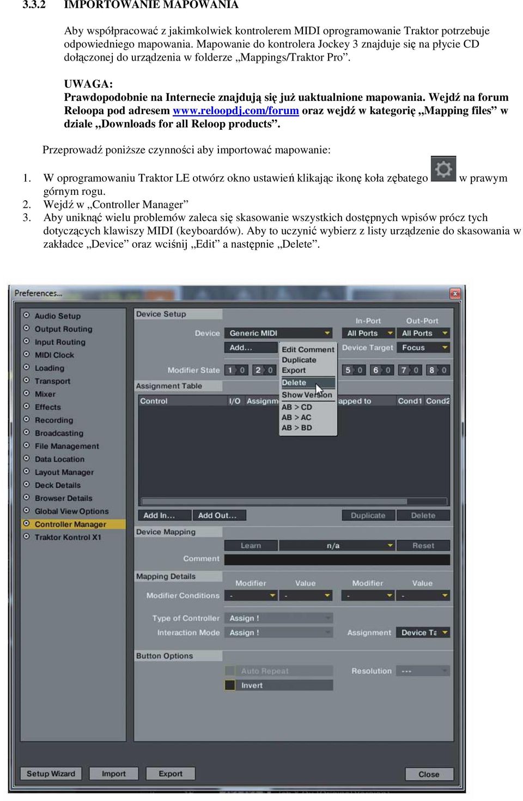This screenshot has height=801, width=523.
Task: Open the Resolution dropdown
Action: point(423,671)
